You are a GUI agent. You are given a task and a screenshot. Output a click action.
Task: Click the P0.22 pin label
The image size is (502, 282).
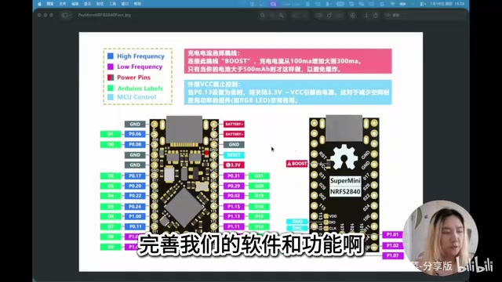135,196
